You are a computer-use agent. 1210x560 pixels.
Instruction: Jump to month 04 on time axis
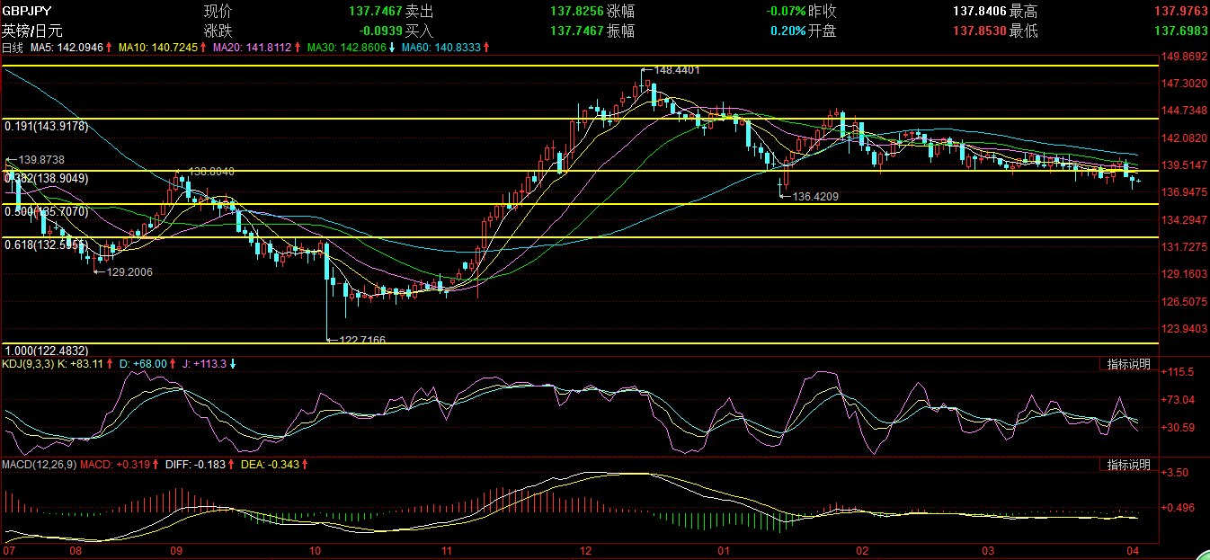pos(1132,550)
